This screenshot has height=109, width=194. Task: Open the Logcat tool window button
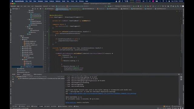(47, 106)
